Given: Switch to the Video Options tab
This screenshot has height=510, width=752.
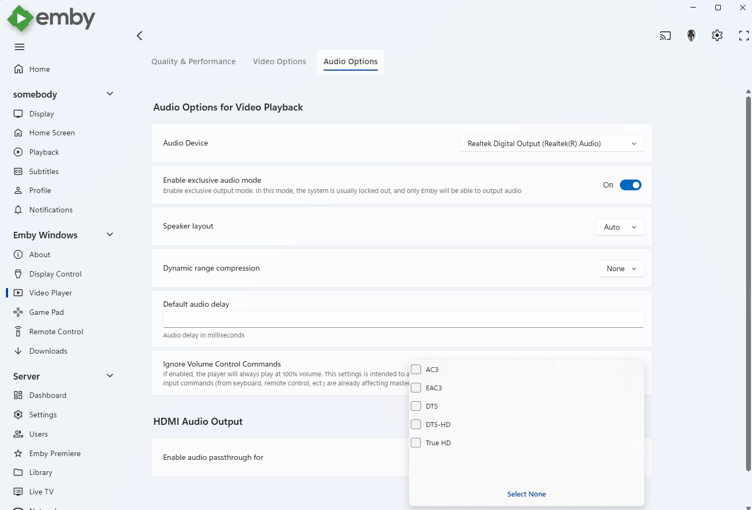Looking at the screenshot, I should pos(279,61).
